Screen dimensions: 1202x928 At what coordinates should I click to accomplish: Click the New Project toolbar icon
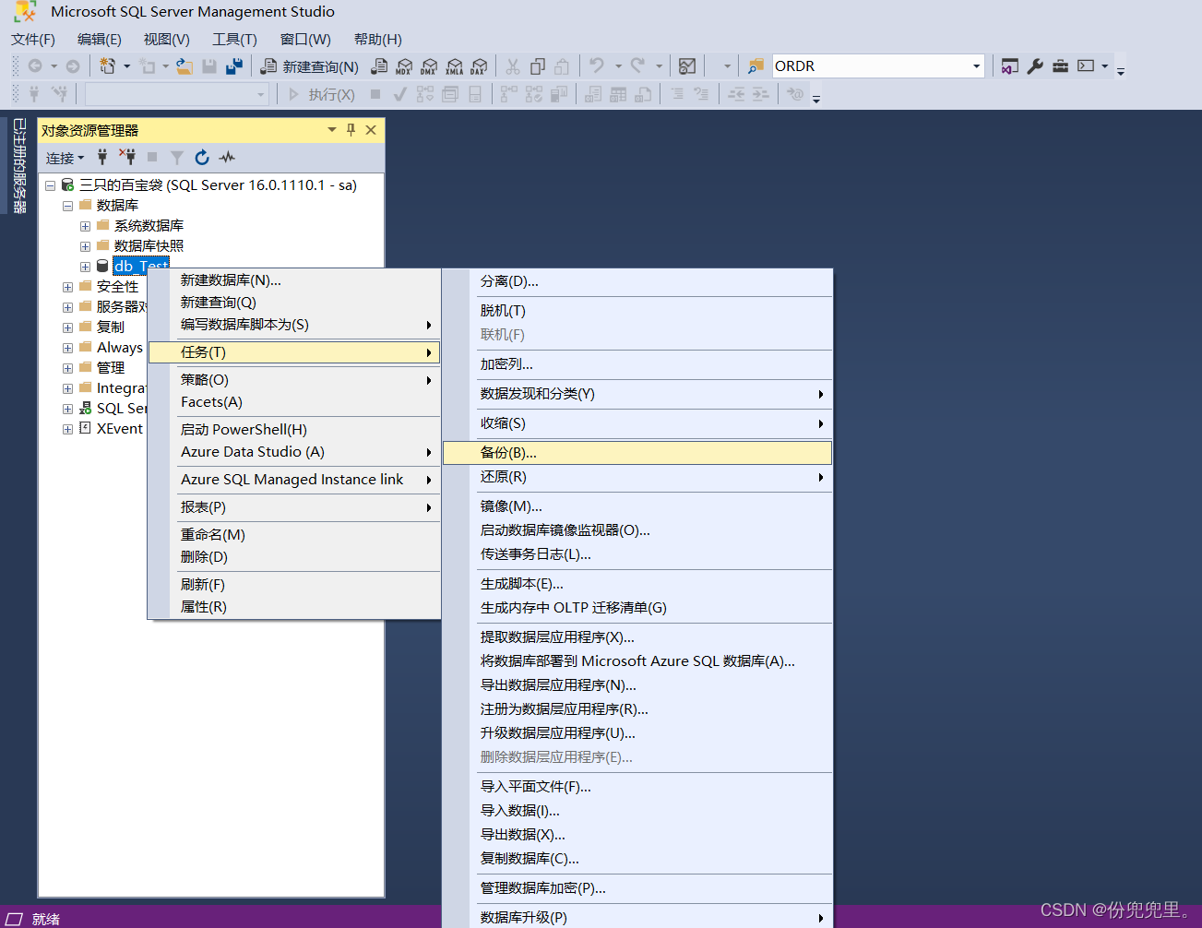pyautogui.click(x=108, y=66)
